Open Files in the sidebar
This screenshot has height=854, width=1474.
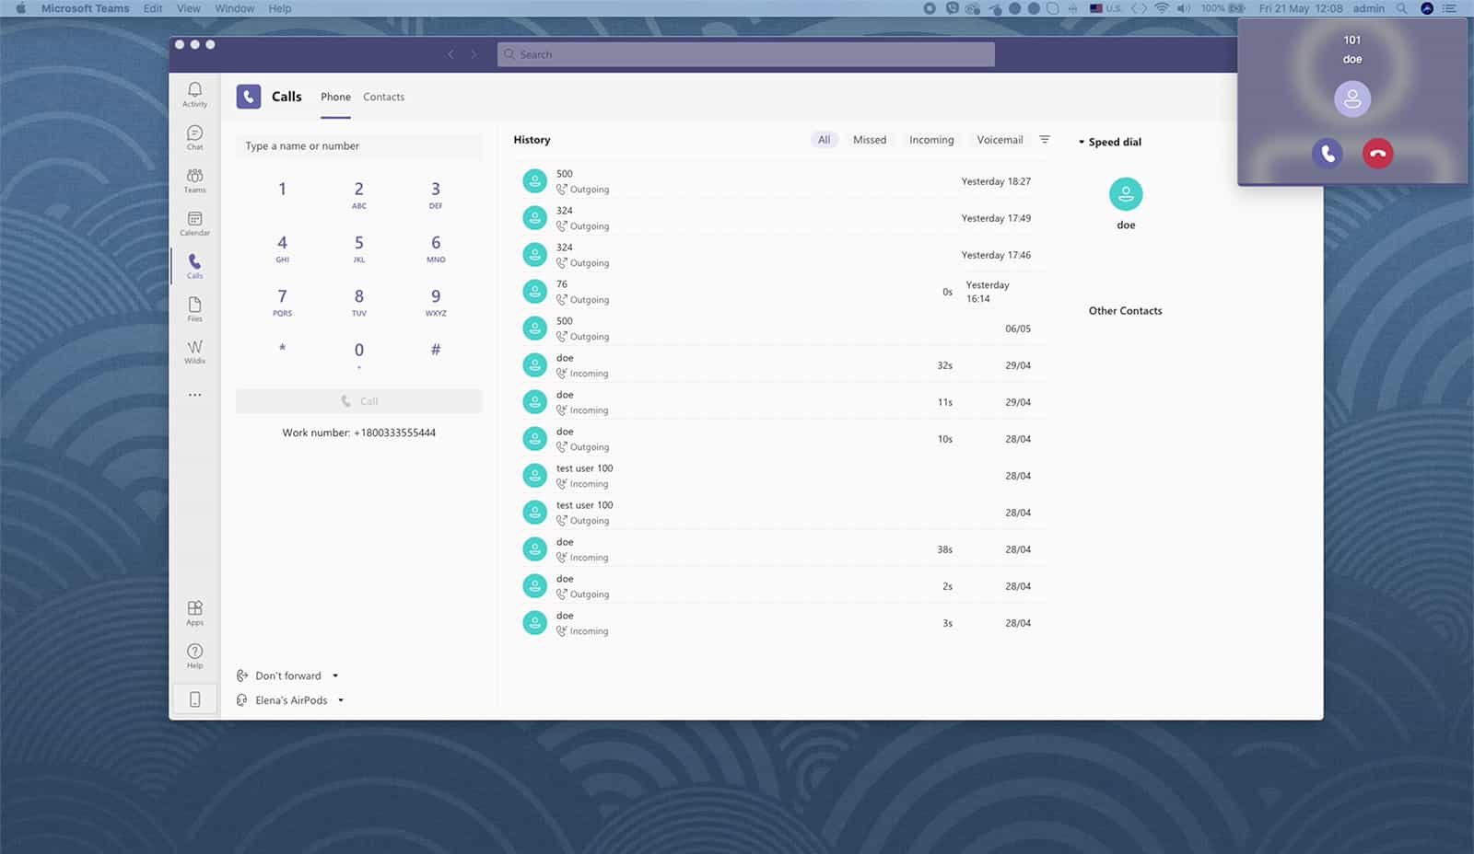point(194,308)
